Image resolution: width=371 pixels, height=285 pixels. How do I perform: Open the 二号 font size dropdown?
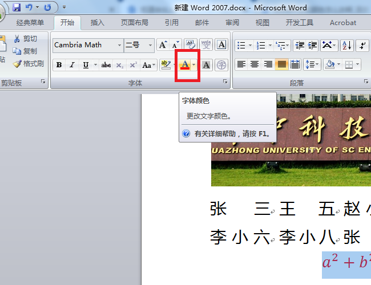coord(150,45)
